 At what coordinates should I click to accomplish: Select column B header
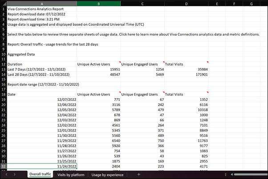99,4
